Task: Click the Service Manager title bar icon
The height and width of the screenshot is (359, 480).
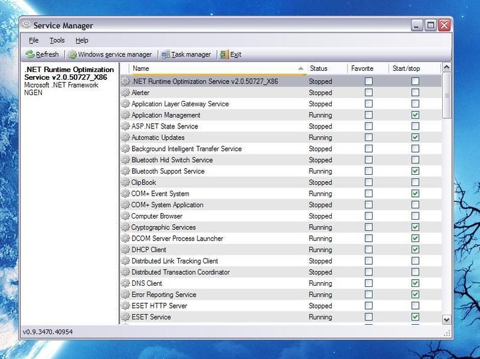Action: pyautogui.click(x=25, y=25)
